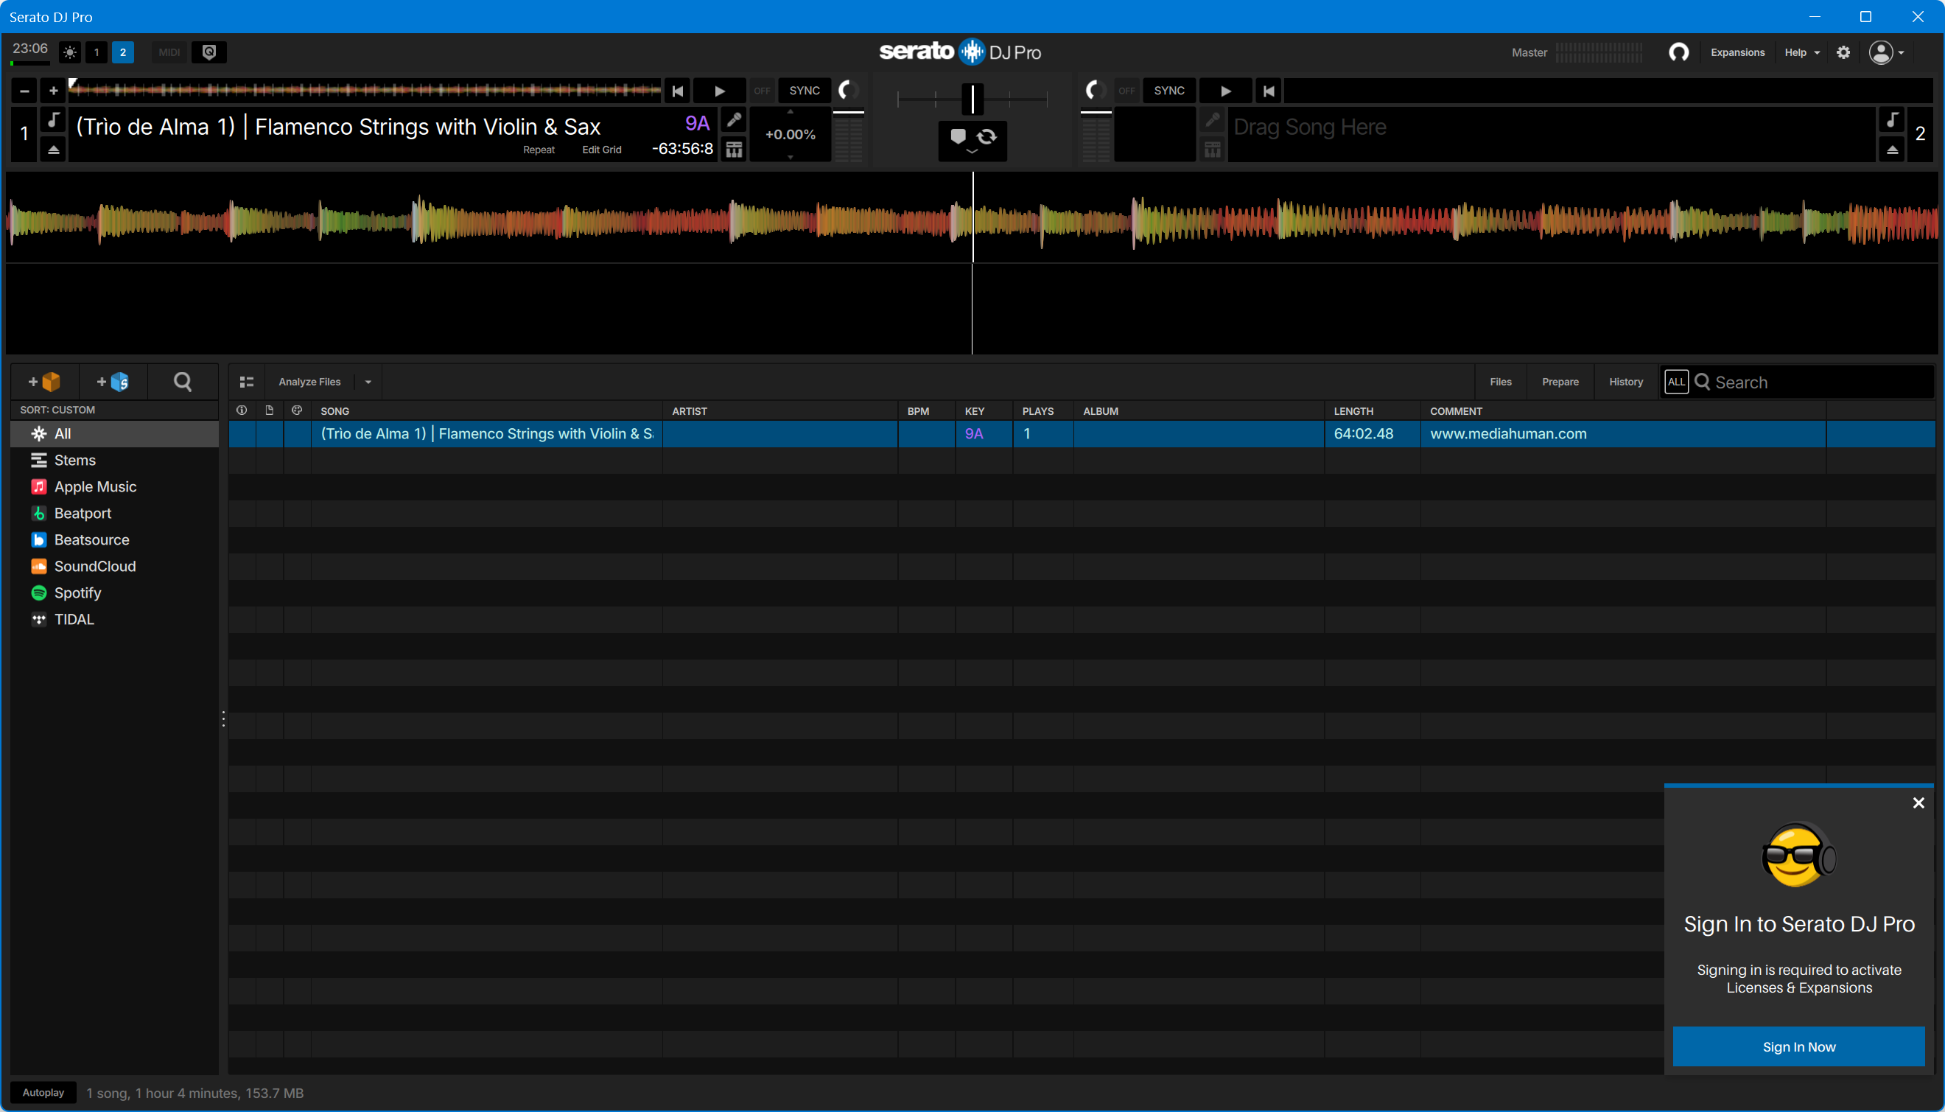Click the add crate icon

click(44, 382)
